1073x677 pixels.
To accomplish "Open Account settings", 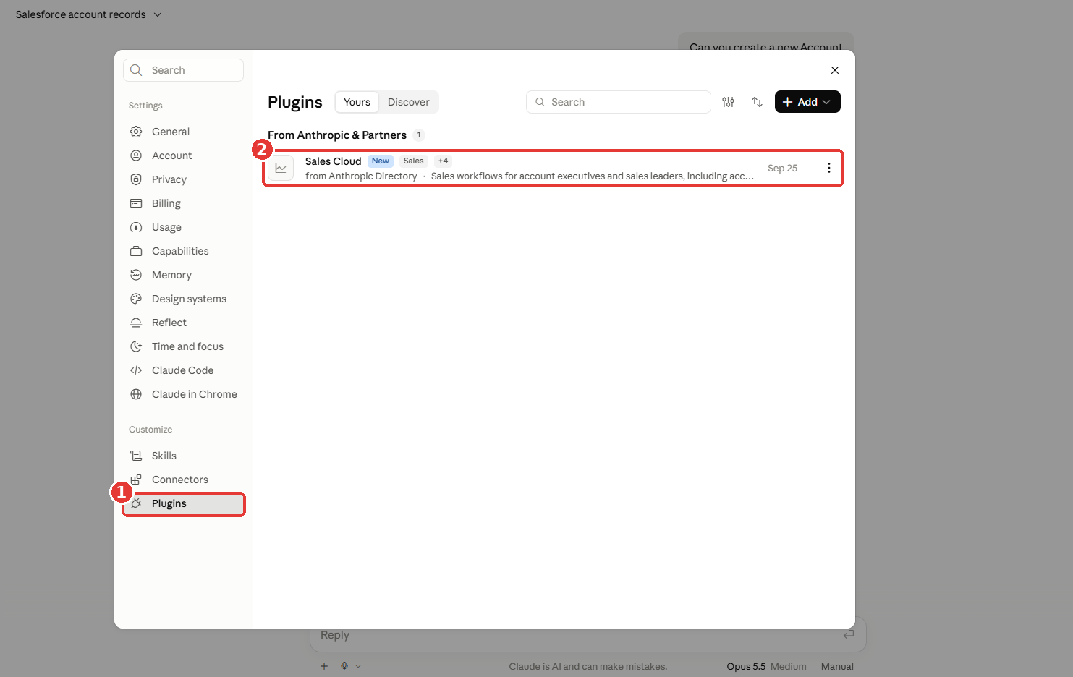I will (x=183, y=156).
